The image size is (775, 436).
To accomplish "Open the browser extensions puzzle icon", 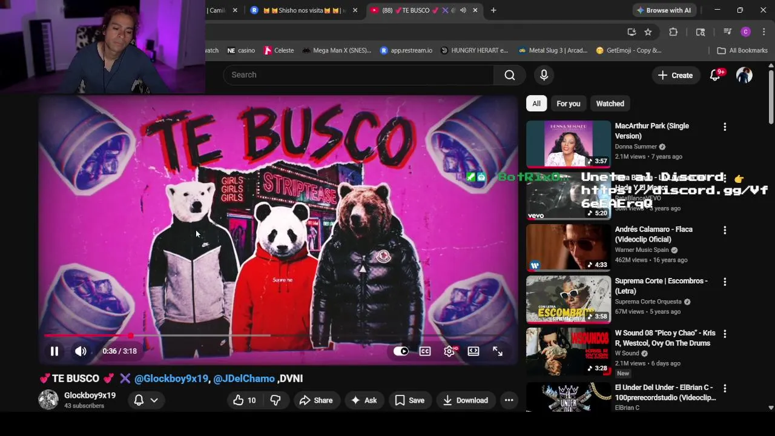I will coord(673,32).
